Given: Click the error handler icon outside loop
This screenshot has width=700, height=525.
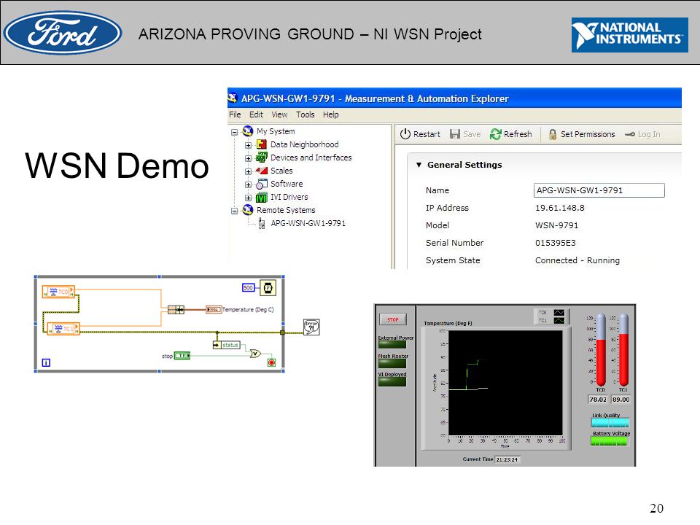Looking at the screenshot, I should [311, 327].
